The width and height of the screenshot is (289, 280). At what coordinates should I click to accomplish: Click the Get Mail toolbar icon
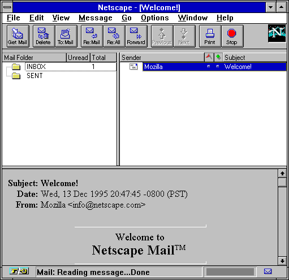(18, 36)
